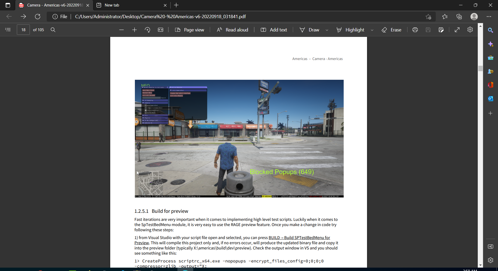Expand the Highlight color options dropdown
The width and height of the screenshot is (498, 271).
[372, 30]
